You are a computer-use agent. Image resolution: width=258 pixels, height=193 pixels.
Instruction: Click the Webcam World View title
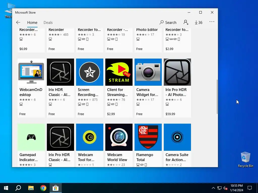point(117,157)
